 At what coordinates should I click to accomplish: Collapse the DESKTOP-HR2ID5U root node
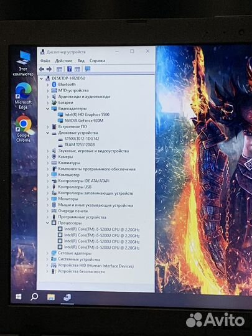point(41,78)
